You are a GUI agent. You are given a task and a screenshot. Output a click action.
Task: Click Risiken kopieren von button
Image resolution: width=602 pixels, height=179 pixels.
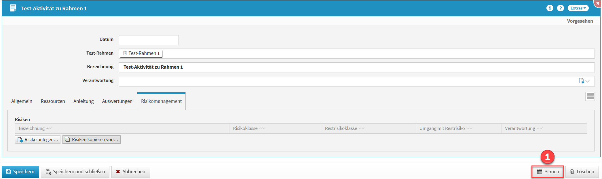(x=92, y=140)
